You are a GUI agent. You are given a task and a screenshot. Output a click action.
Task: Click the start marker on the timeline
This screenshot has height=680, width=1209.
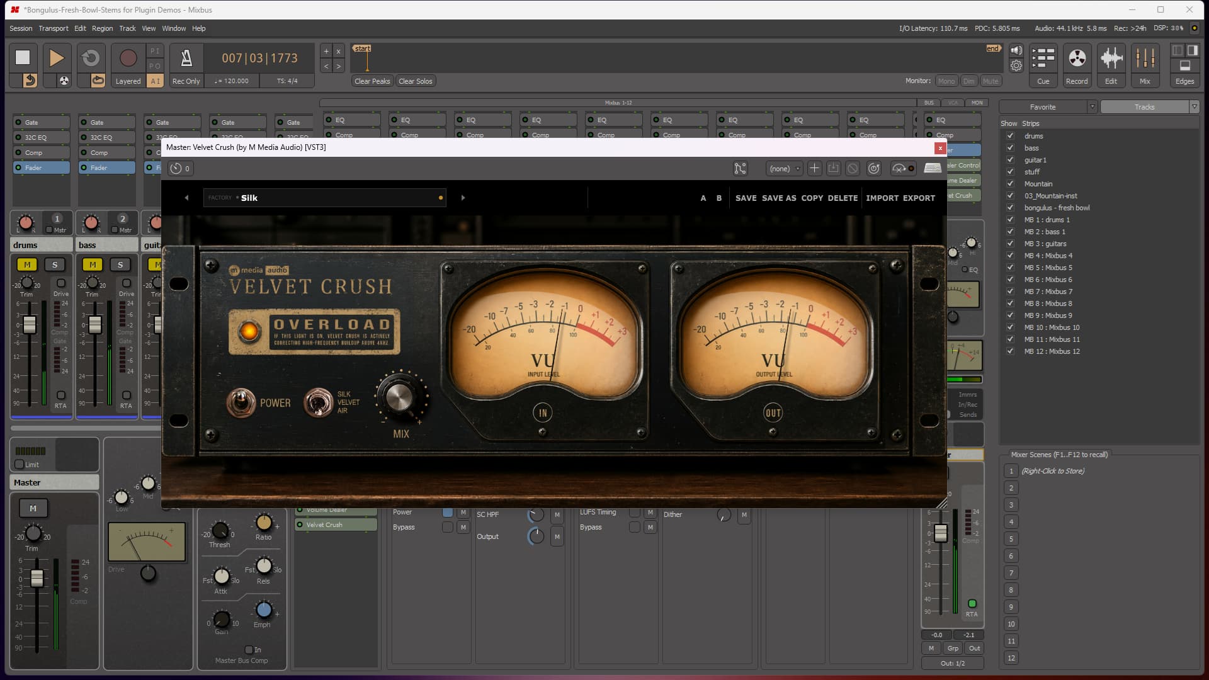click(x=362, y=48)
